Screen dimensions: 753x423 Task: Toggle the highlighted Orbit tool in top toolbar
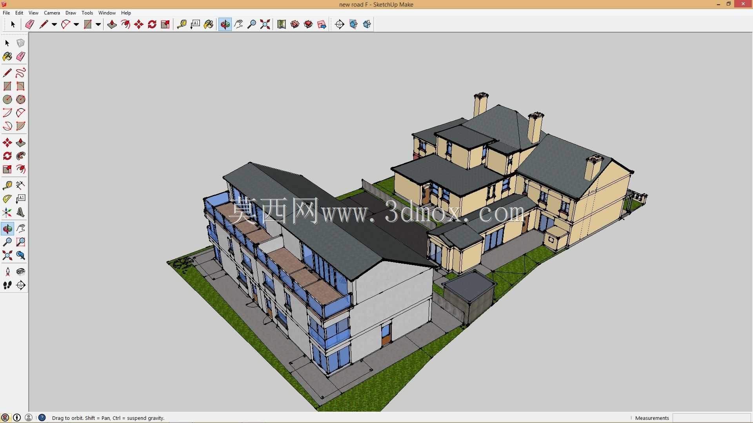coord(225,24)
